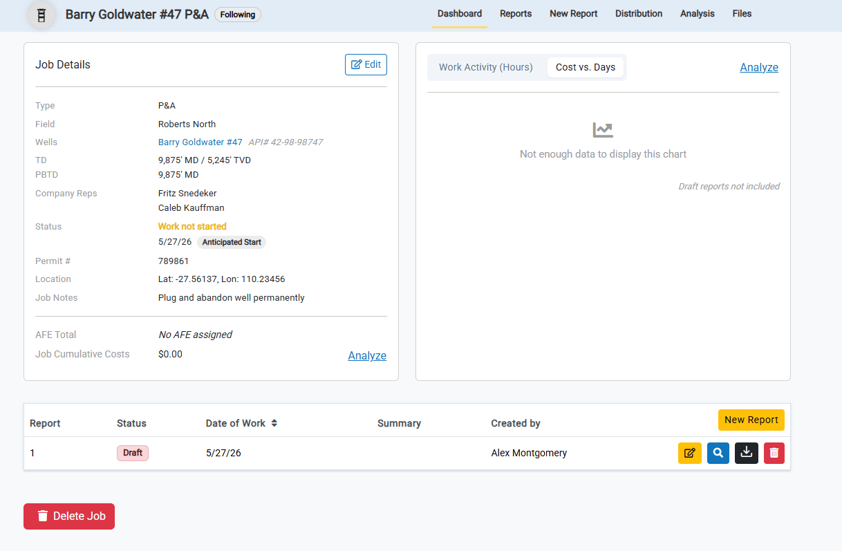Click PBTD value 9,875' MD
842x551 pixels.
(x=178, y=175)
